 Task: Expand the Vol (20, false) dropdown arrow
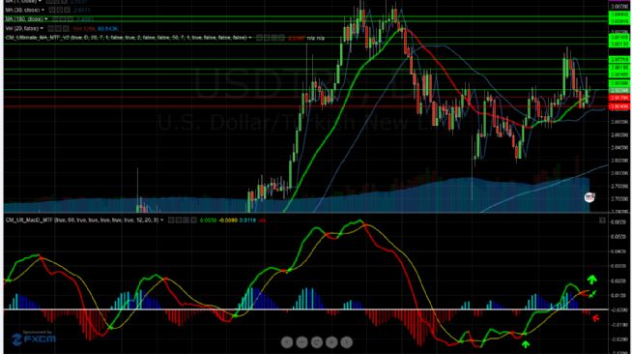click(42, 28)
